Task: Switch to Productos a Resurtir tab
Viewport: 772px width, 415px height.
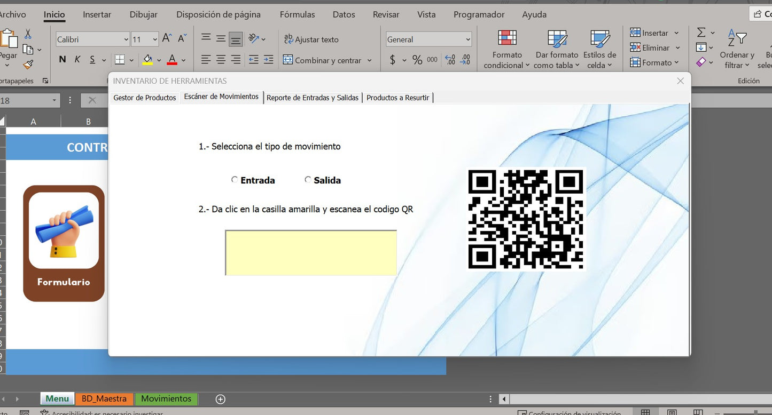Action: [397, 98]
